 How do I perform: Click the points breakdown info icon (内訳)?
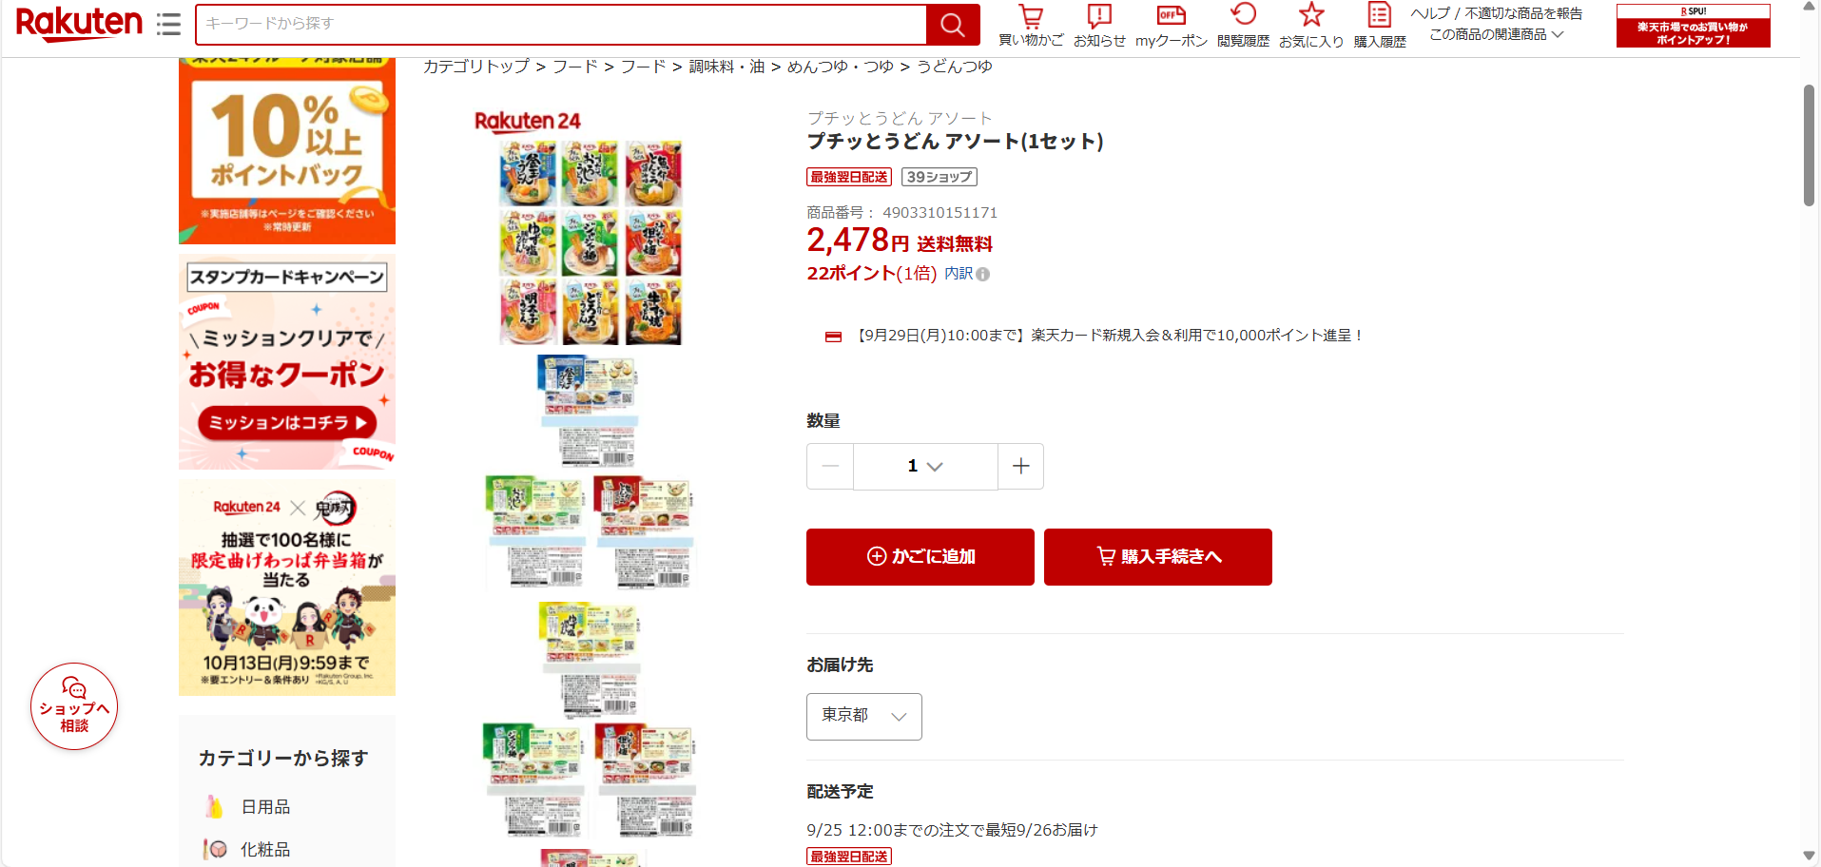coord(982,274)
